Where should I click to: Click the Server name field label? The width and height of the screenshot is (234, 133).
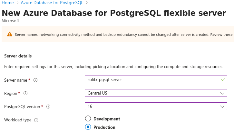[x=16, y=80]
